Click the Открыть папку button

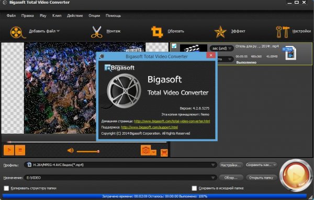pyautogui.click(x=261, y=178)
